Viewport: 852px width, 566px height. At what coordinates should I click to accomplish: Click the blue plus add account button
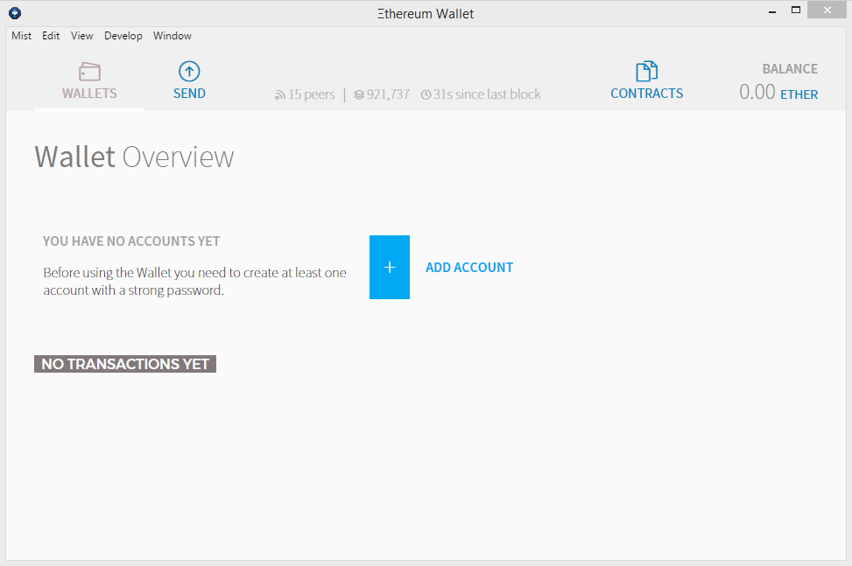click(390, 267)
